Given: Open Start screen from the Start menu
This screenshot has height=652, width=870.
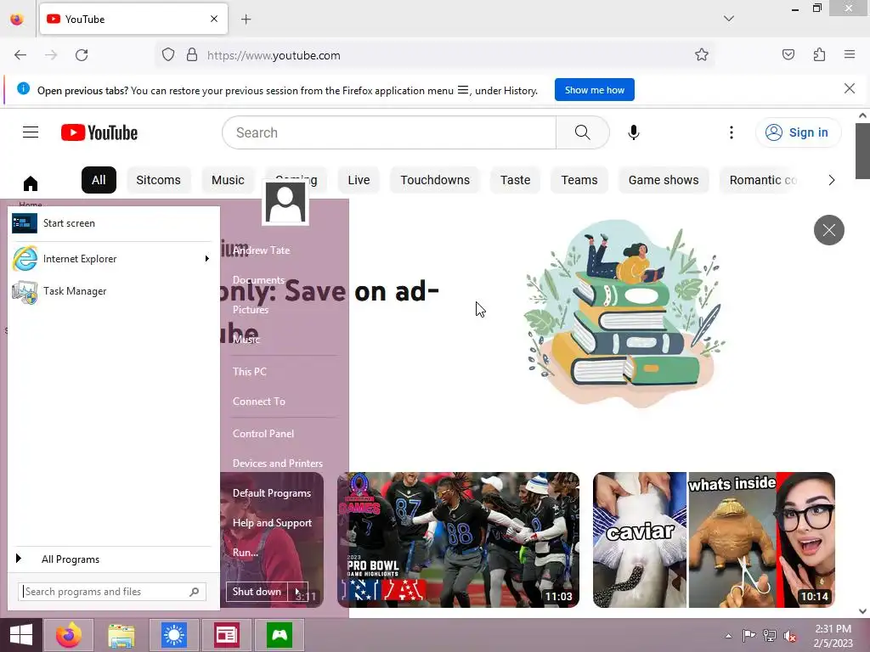Looking at the screenshot, I should [112, 223].
